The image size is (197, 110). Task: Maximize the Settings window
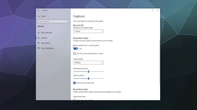[153, 10]
